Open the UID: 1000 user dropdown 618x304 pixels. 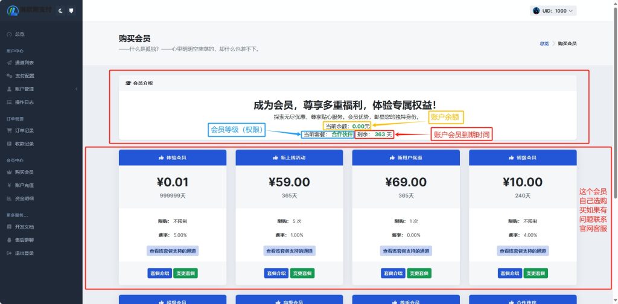click(553, 11)
